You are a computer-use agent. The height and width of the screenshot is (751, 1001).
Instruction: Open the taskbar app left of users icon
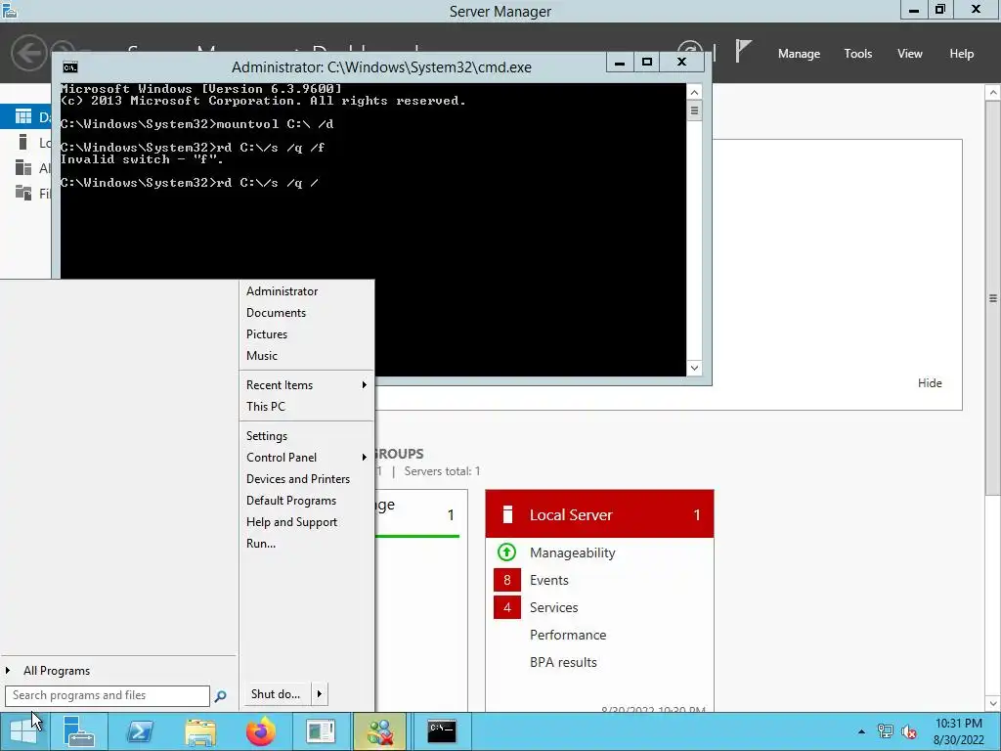321,731
